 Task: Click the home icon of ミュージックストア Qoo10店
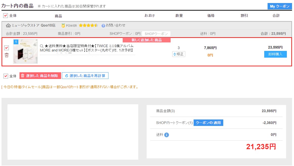click(8, 25)
